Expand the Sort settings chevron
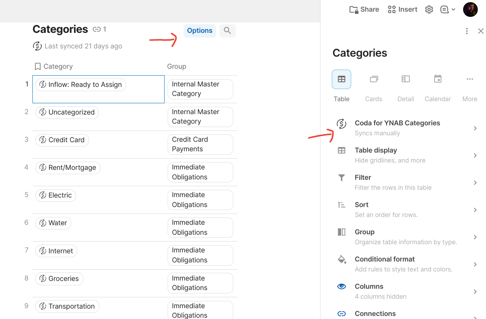Viewport: 486px width, 319px height. pyautogui.click(x=475, y=210)
